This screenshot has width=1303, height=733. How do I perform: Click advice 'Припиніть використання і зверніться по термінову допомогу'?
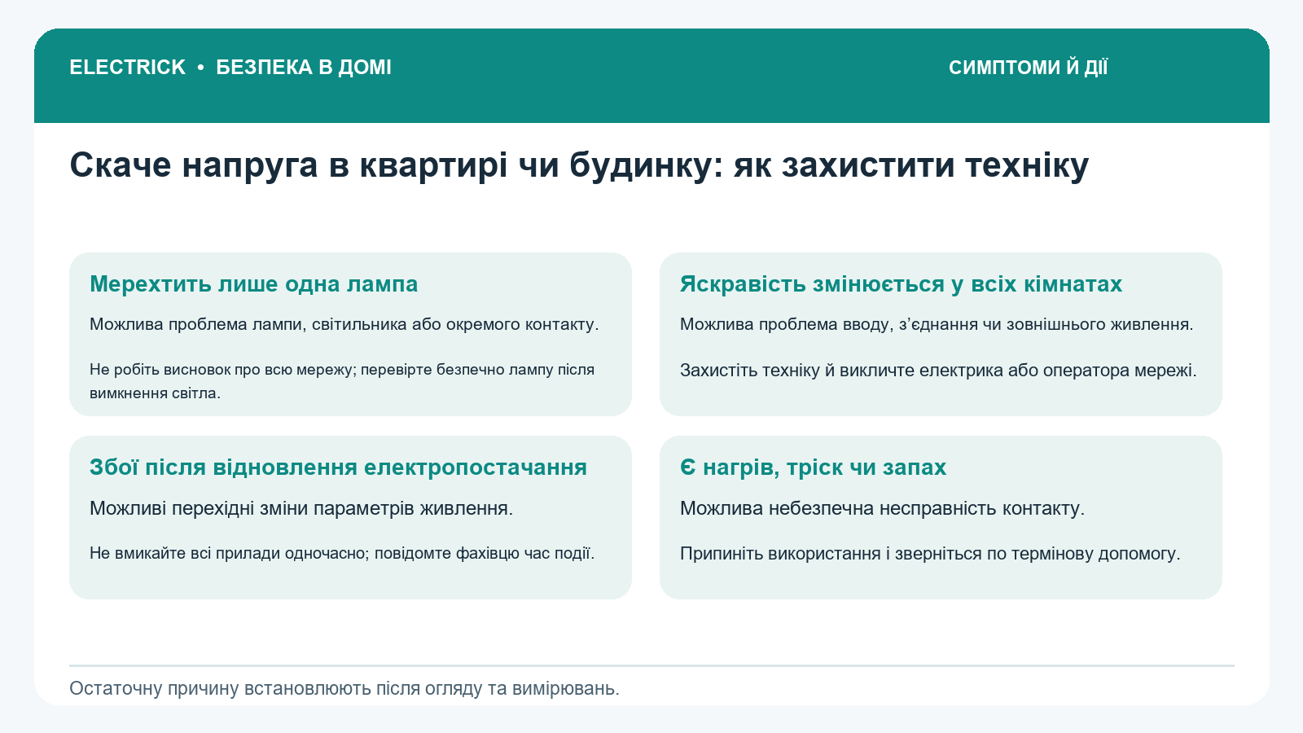click(930, 554)
